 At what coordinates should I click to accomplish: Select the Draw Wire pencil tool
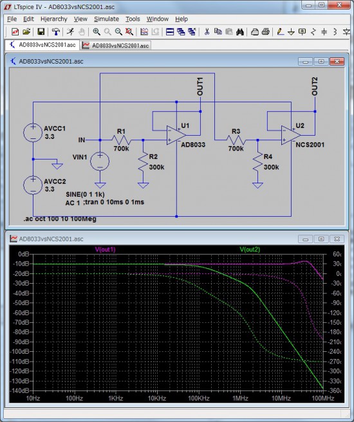click(280, 32)
